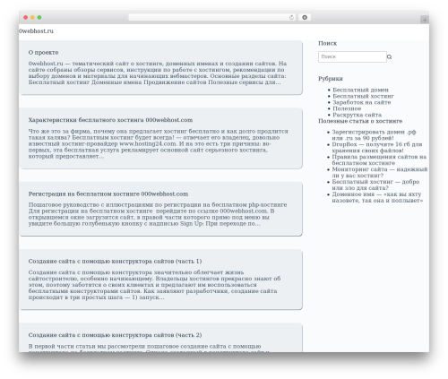Open Характеристики бесплатного хостинга 000webhost.com article
The image size is (448, 379).
(x=110, y=120)
